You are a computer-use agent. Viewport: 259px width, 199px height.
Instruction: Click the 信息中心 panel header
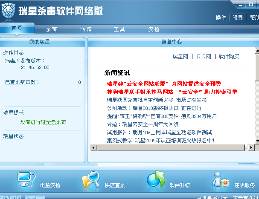click(x=172, y=42)
